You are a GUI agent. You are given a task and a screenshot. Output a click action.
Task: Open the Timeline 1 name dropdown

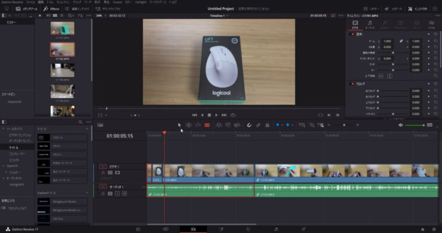click(x=219, y=16)
